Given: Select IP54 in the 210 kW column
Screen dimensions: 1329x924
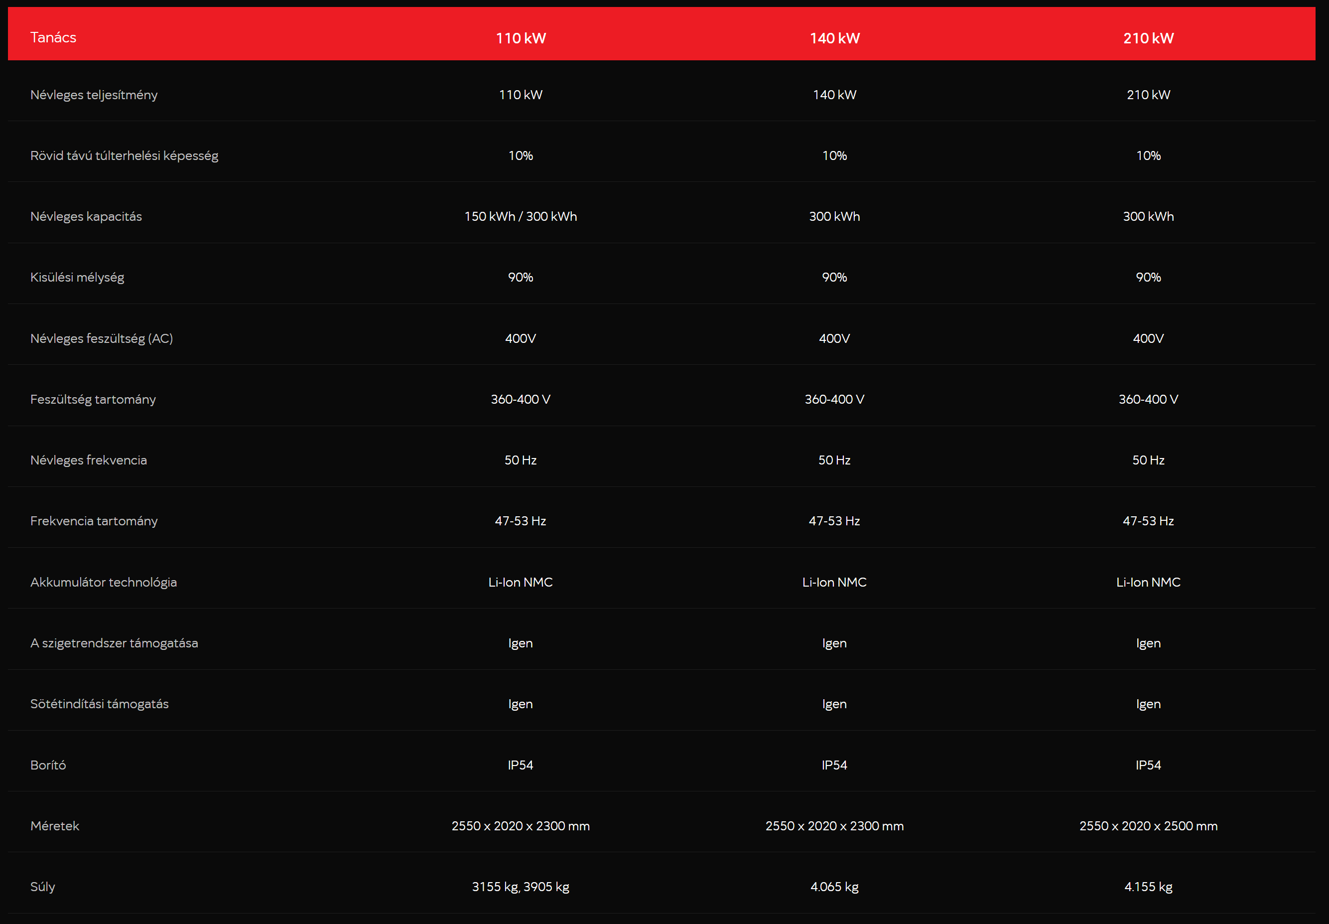Looking at the screenshot, I should pyautogui.click(x=1149, y=766).
